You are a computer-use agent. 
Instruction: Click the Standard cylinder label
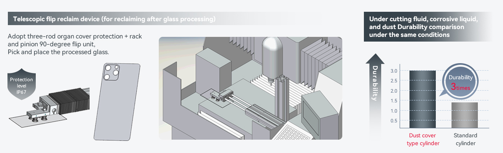[x=465, y=139]
